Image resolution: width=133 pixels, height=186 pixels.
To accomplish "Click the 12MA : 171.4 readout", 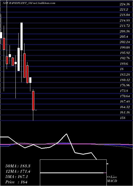I will pyautogui.click(x=18, y=171).
